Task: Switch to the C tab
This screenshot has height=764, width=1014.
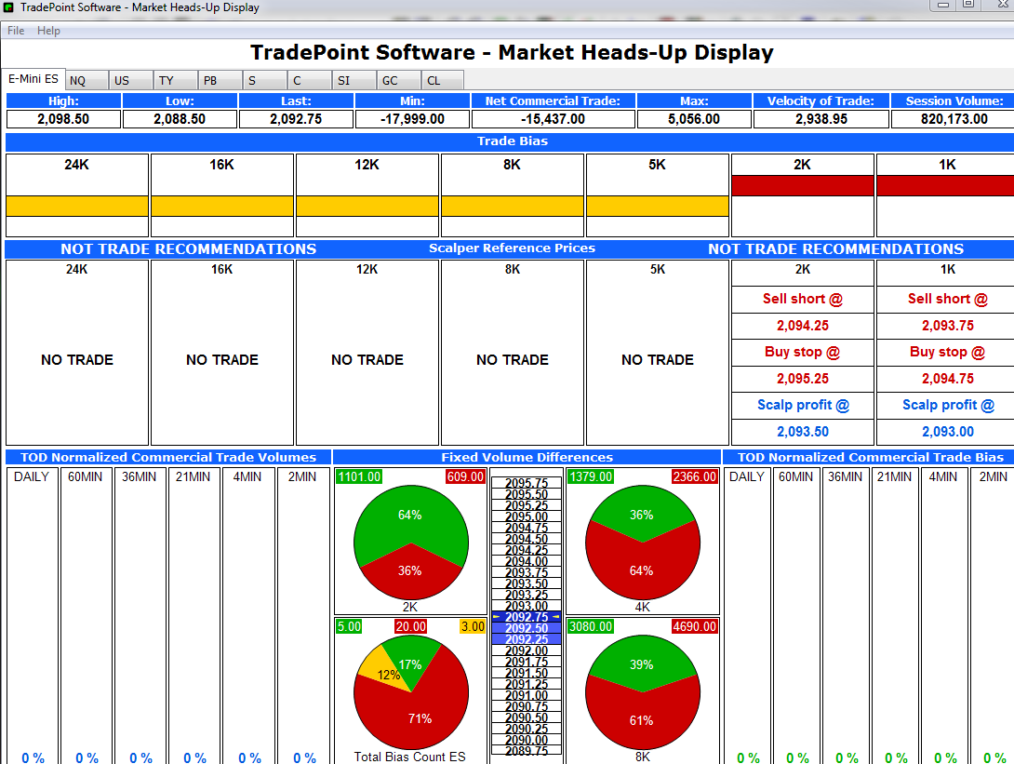Action: click(310, 80)
